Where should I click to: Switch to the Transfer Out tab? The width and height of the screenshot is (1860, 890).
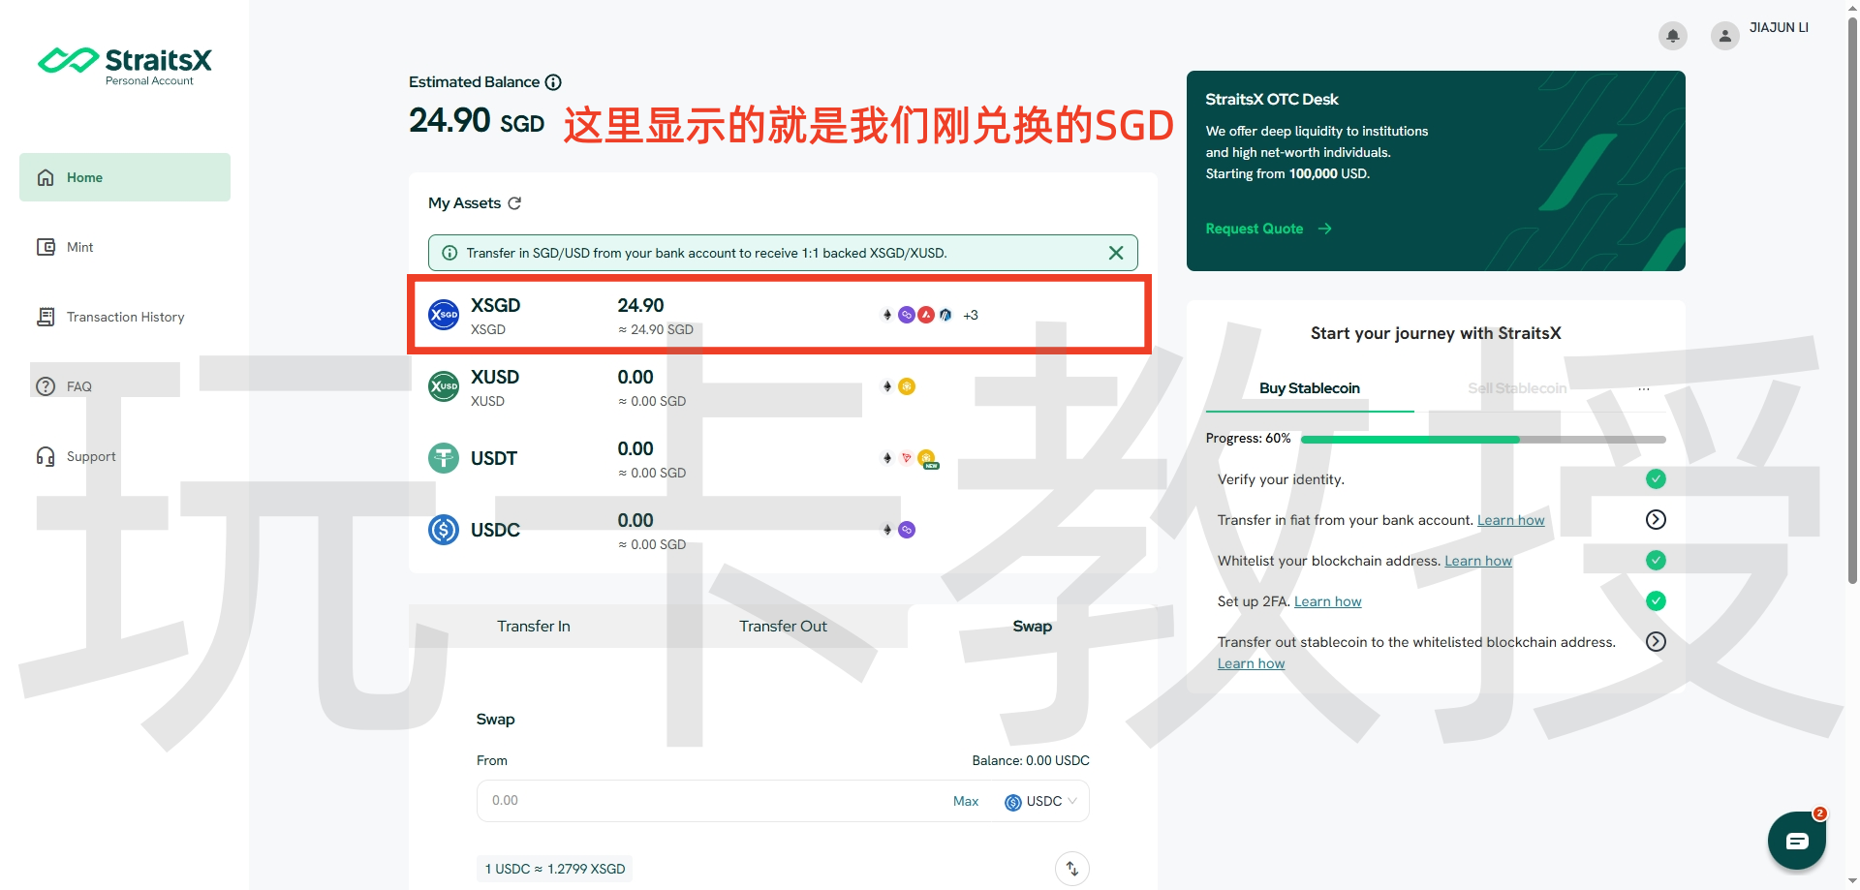click(x=783, y=627)
